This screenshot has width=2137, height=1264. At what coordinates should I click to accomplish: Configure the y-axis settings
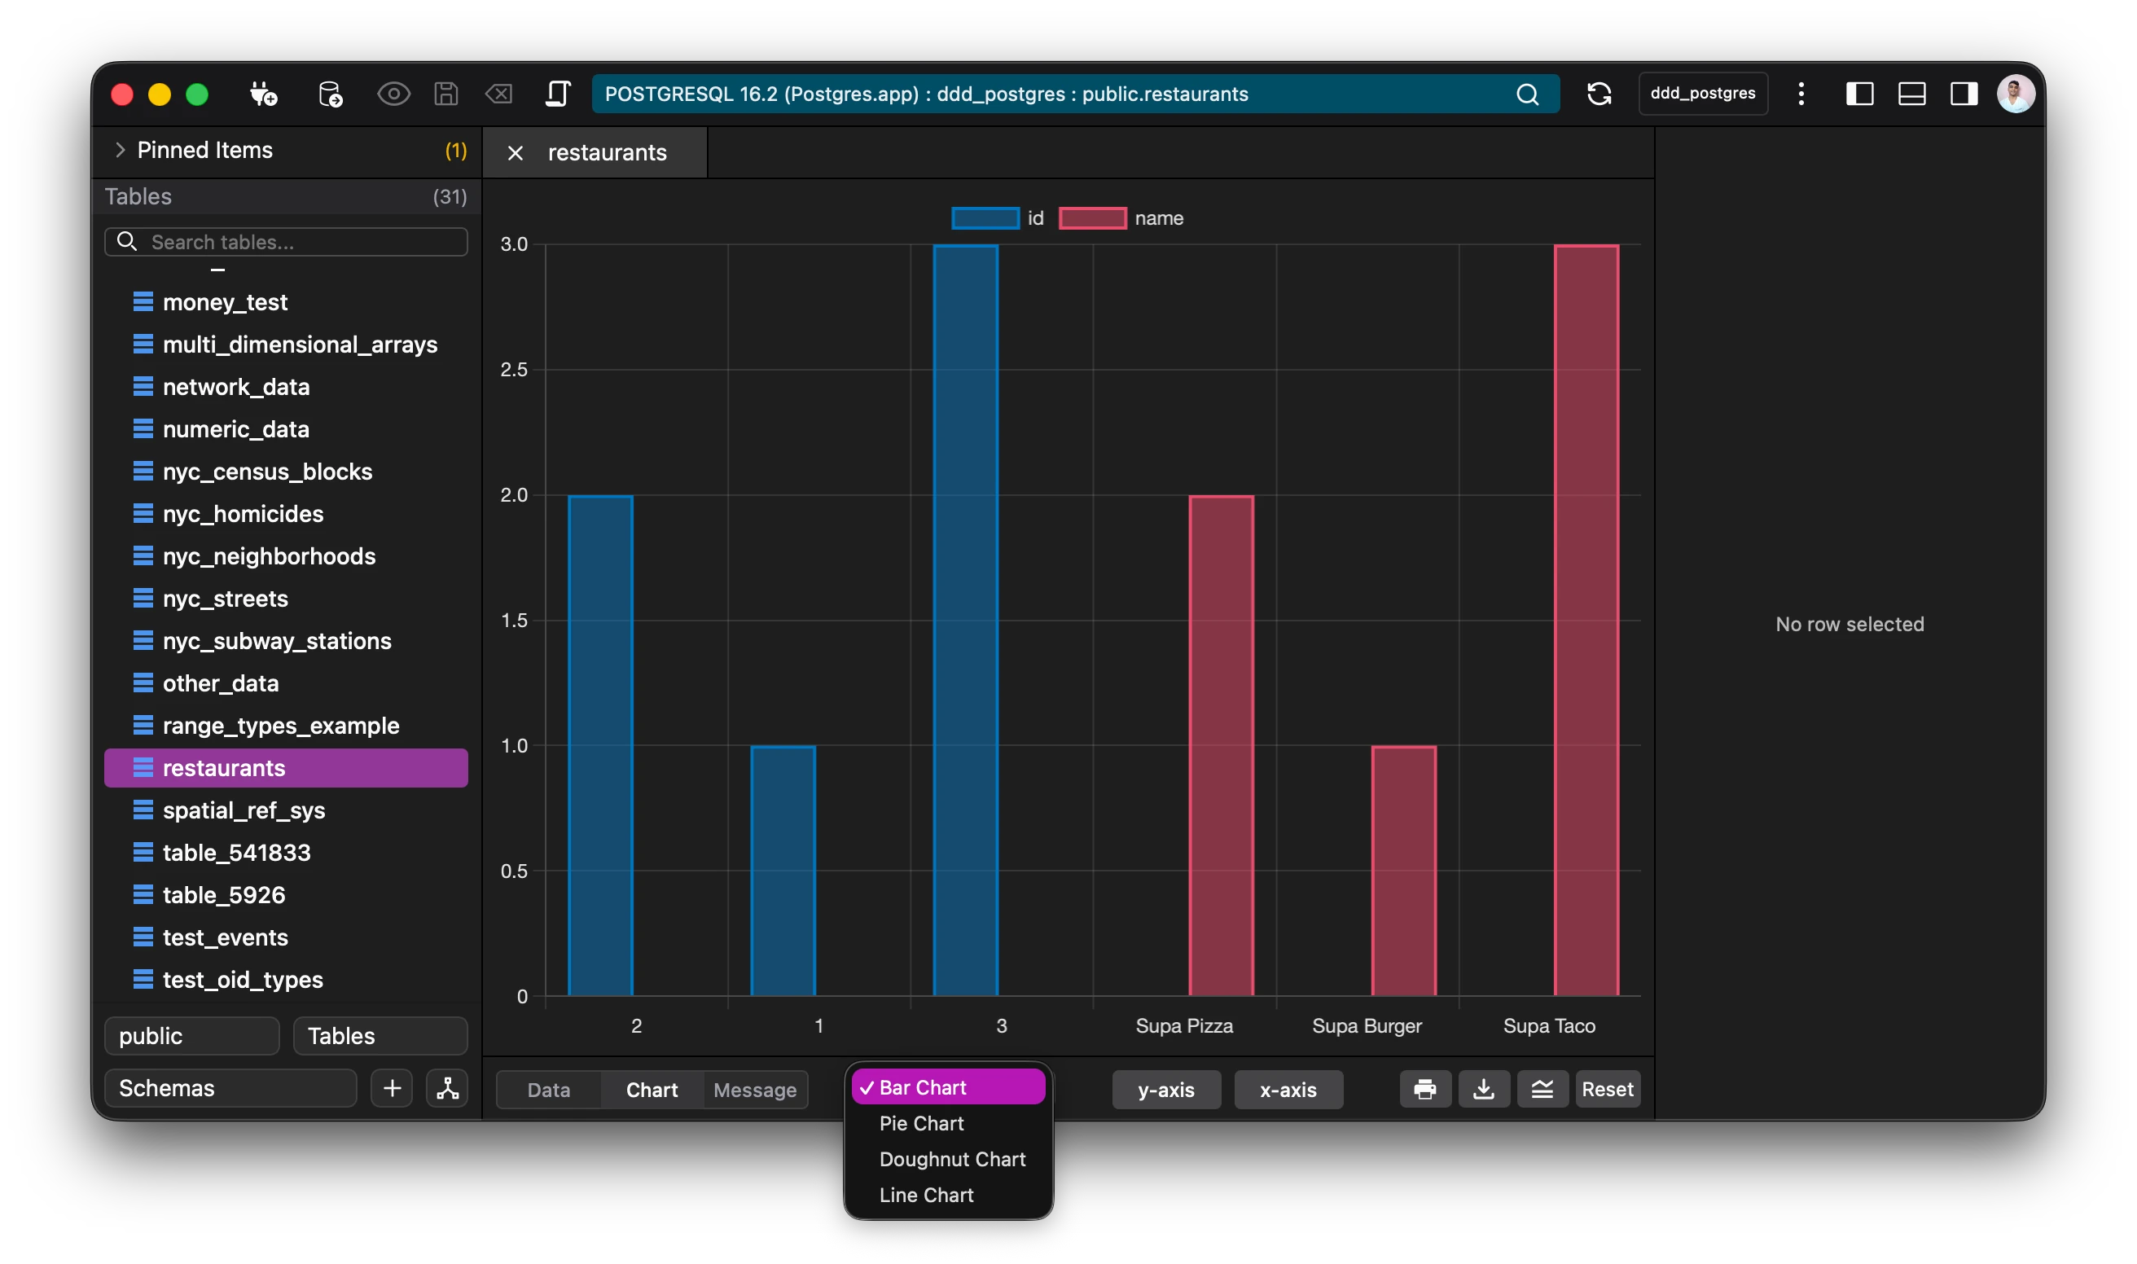(x=1166, y=1090)
